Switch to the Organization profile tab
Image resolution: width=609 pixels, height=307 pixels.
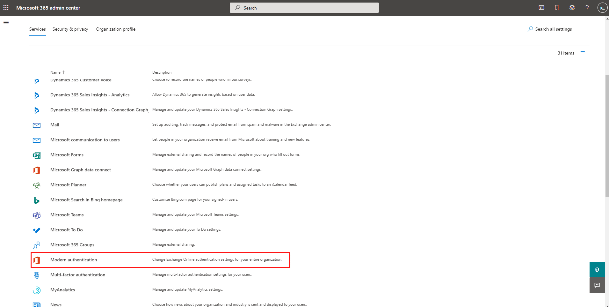tap(116, 29)
